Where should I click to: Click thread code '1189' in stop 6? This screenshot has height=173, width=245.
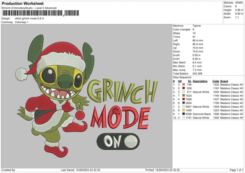(x=216, y=103)
